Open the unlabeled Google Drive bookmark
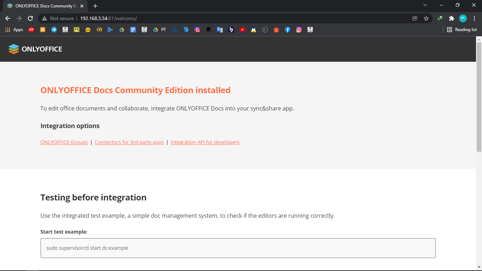The width and height of the screenshot is (482, 271). pos(122,30)
